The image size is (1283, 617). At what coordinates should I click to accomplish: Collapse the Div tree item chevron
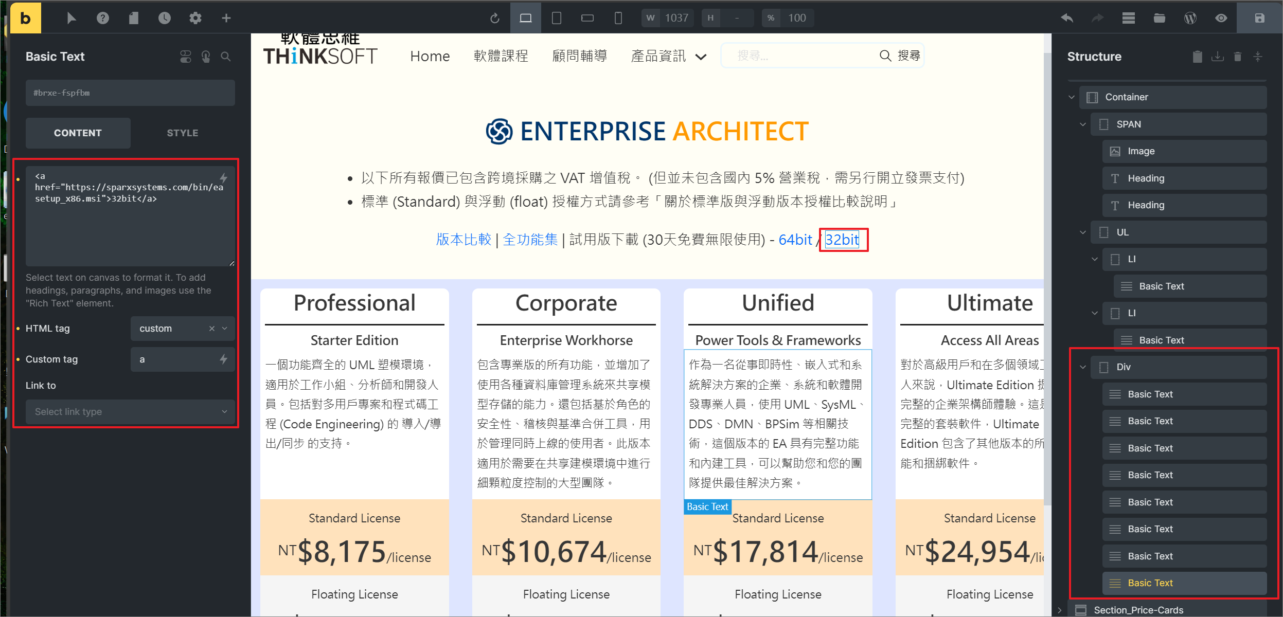pos(1083,367)
